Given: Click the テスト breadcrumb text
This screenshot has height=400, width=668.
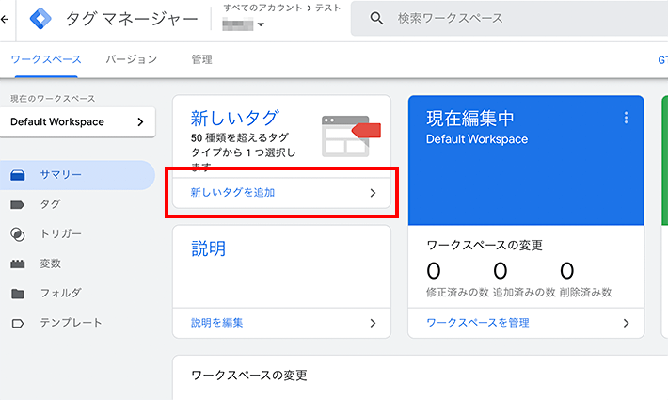Looking at the screenshot, I should click(x=328, y=8).
